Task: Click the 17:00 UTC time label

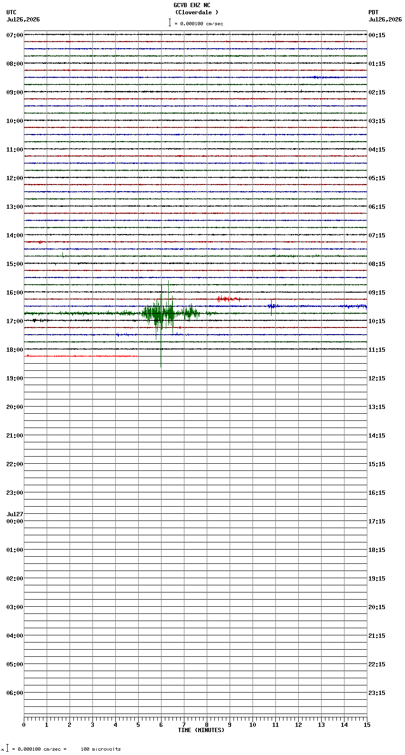Action: click(15, 321)
